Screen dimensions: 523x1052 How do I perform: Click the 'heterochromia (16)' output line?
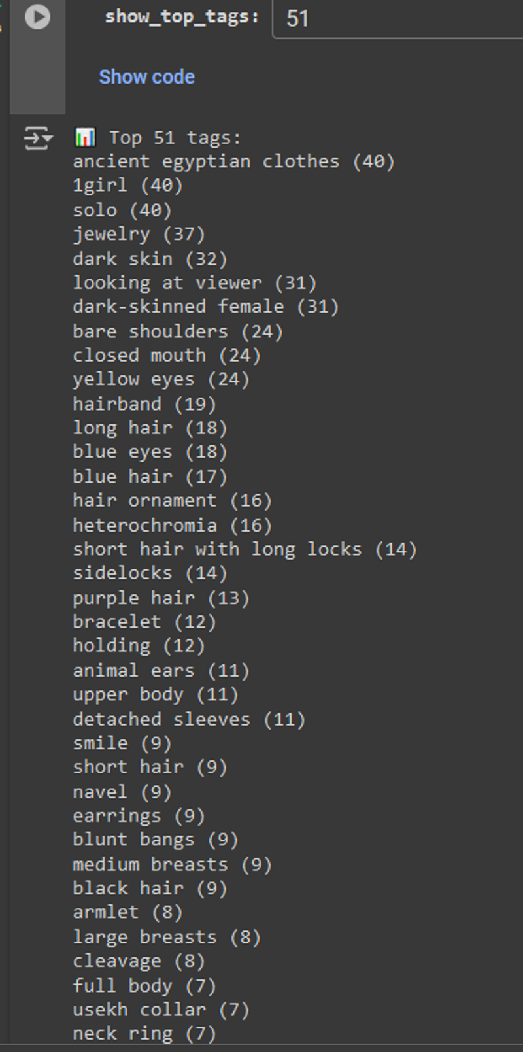tap(172, 526)
